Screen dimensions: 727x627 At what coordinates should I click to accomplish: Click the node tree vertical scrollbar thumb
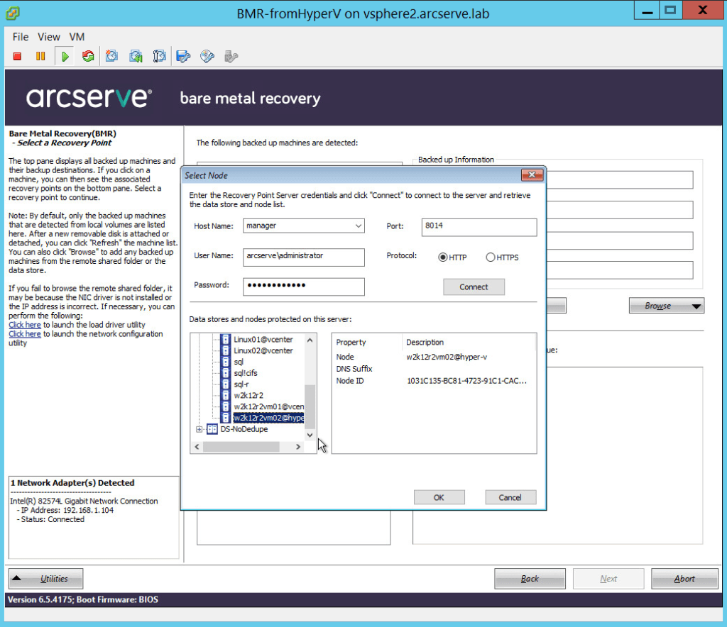pyautogui.click(x=310, y=406)
